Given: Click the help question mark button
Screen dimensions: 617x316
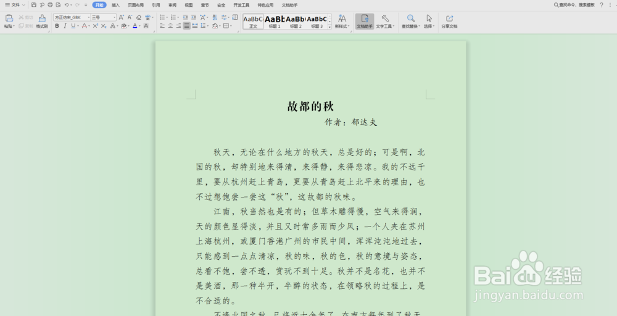Looking at the screenshot, I should coord(601,5).
